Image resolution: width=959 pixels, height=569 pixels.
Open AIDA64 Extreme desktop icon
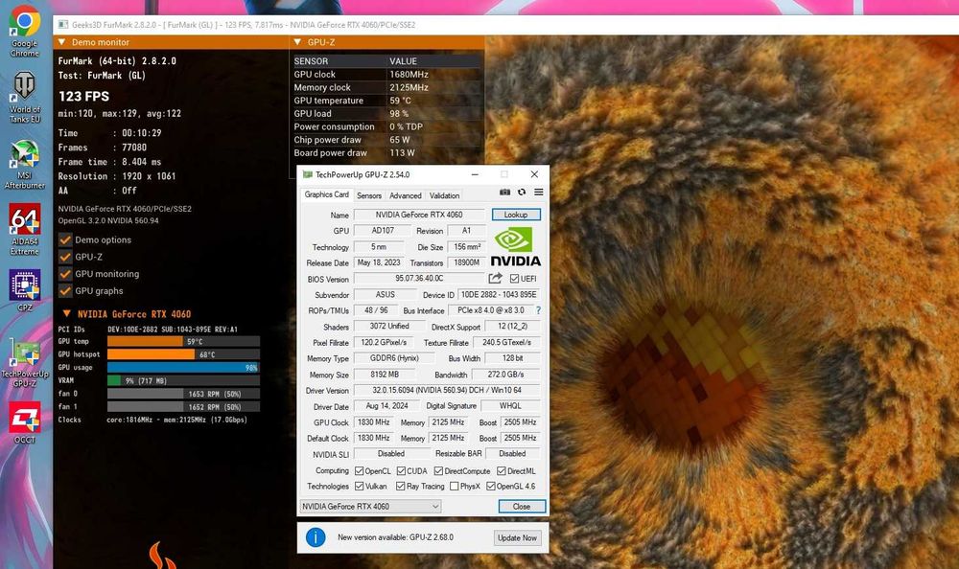click(25, 230)
